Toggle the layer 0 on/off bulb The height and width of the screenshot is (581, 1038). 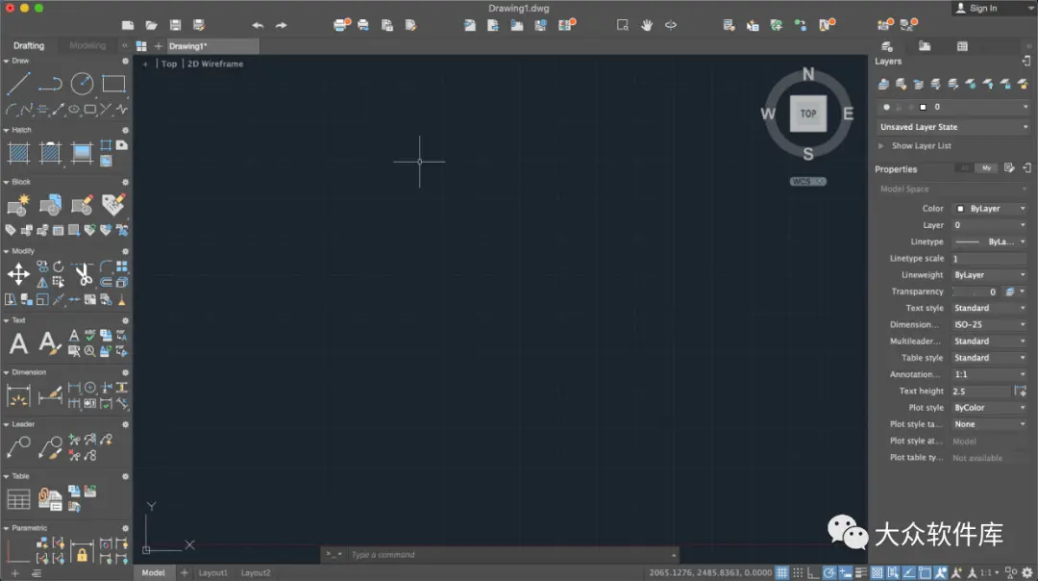point(886,107)
